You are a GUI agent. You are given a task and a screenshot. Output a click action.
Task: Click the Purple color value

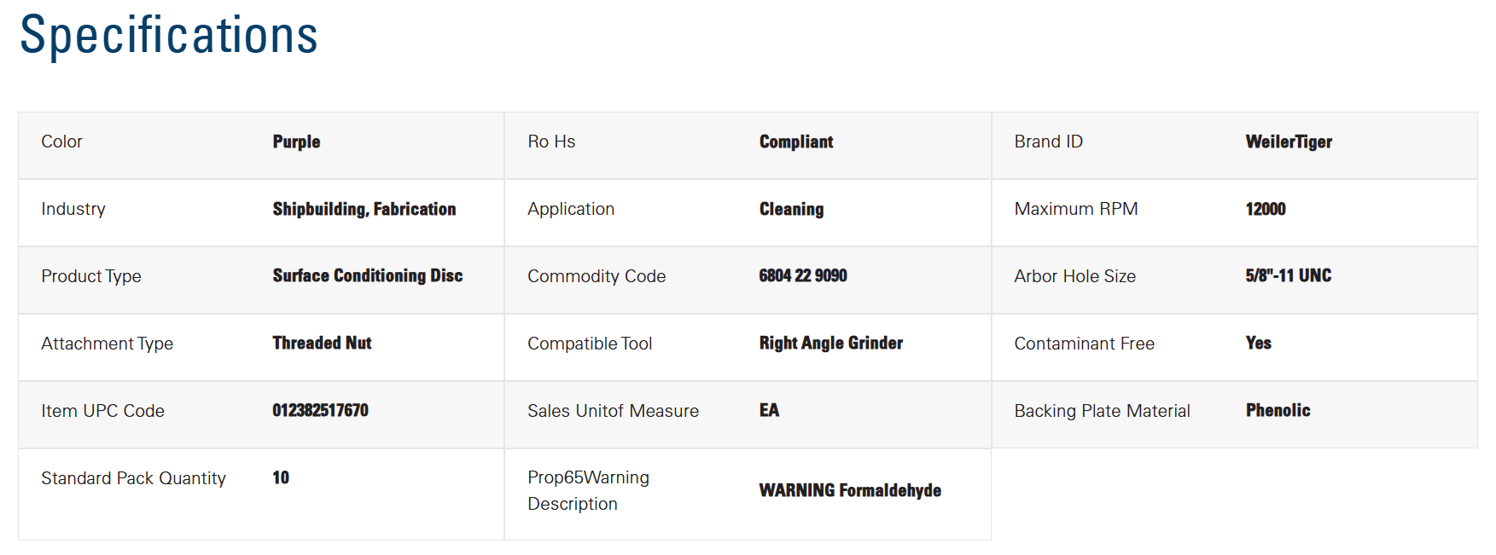point(296,142)
